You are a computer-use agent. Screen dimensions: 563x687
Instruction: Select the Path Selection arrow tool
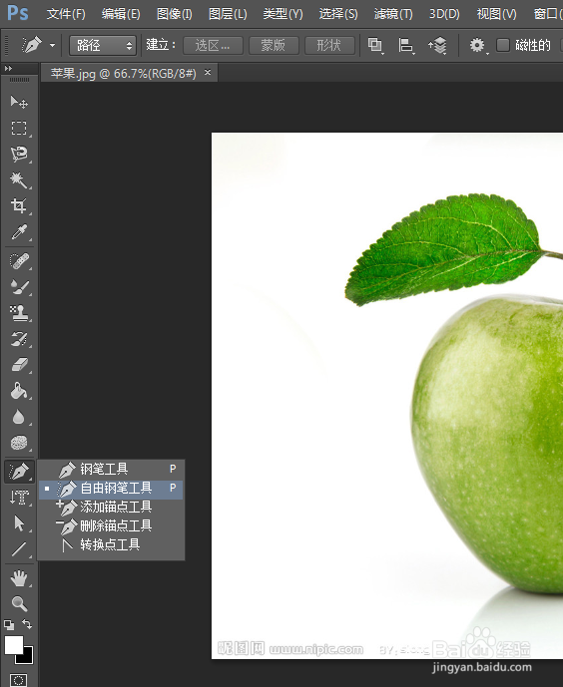point(19,523)
